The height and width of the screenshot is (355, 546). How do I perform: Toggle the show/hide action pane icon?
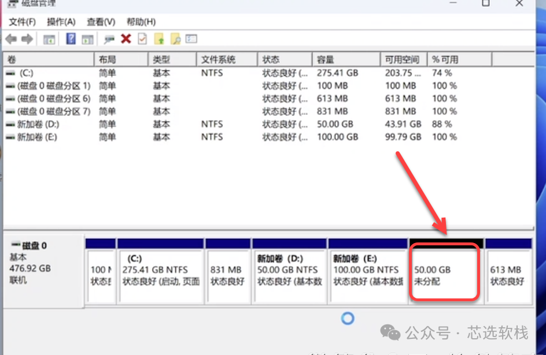[x=87, y=39]
